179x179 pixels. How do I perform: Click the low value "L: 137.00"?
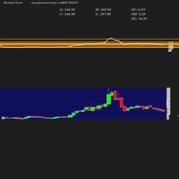[x=103, y=14]
